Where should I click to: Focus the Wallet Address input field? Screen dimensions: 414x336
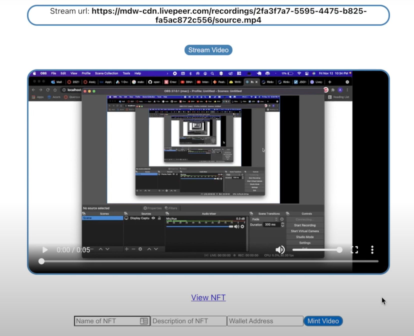click(x=265, y=321)
